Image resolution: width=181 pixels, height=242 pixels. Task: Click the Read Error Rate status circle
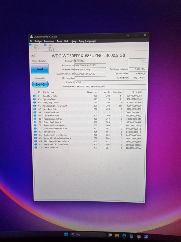(x=34, y=96)
